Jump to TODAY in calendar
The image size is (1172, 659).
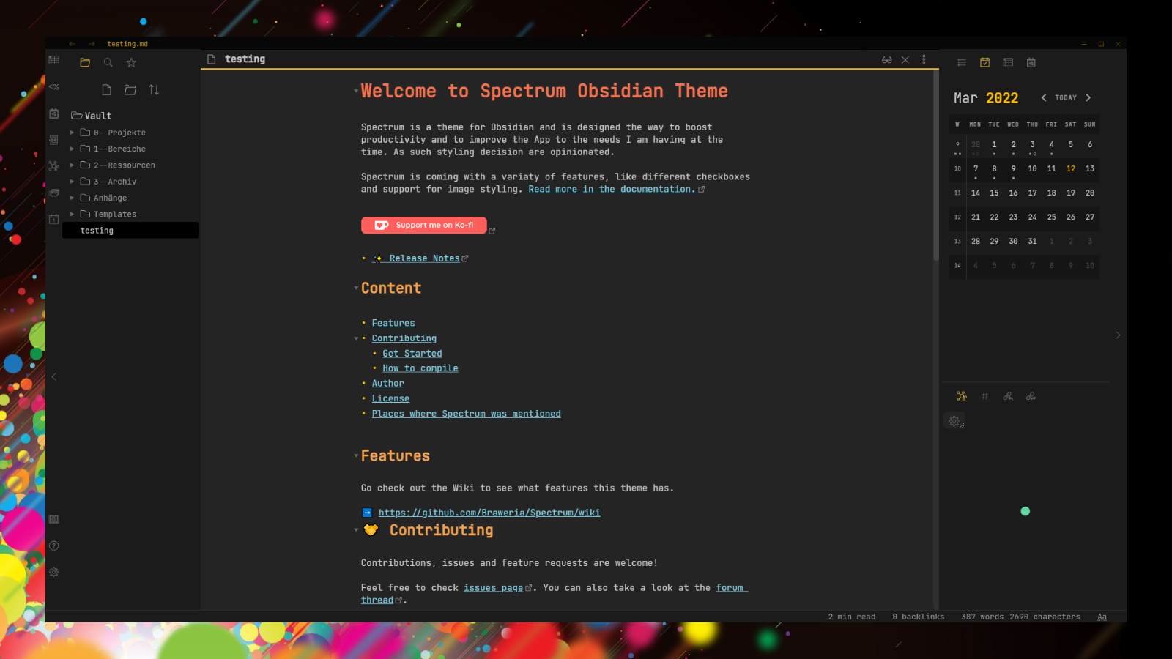pyautogui.click(x=1066, y=97)
